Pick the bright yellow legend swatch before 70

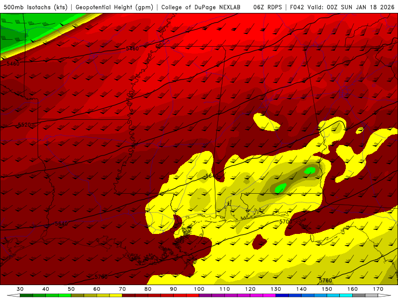pos(116,296)
